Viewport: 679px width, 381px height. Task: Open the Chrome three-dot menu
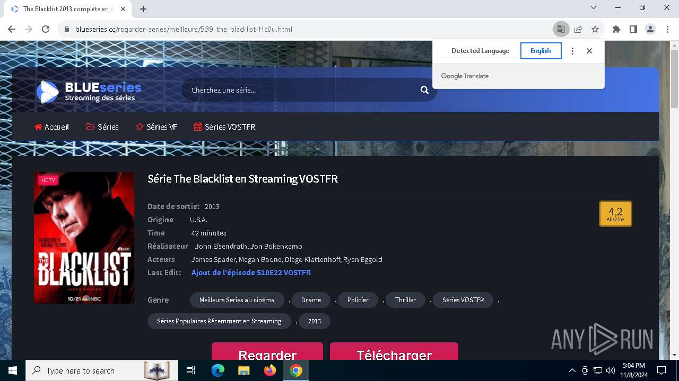[667, 29]
